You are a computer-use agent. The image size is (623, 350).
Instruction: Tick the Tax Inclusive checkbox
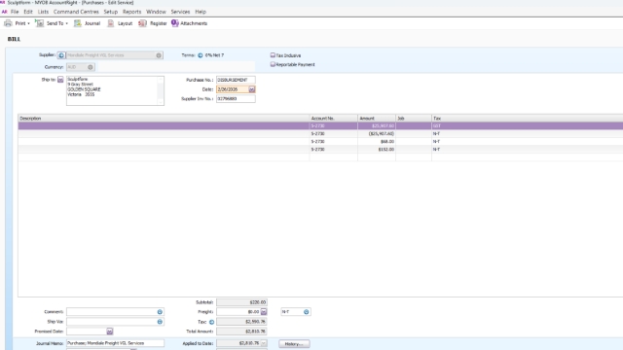(x=273, y=55)
